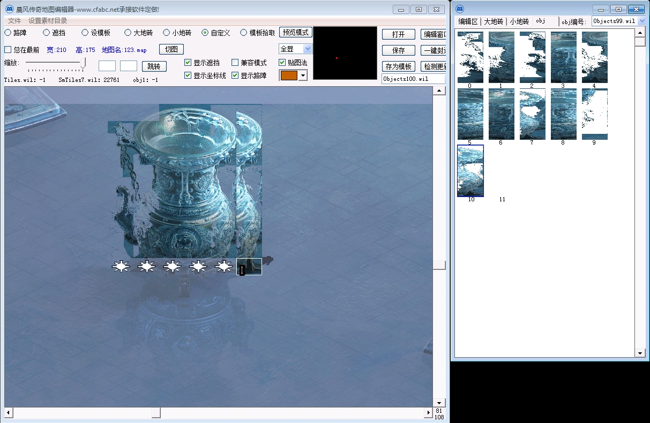Select object tile thumbnail numbered 6

point(502,114)
